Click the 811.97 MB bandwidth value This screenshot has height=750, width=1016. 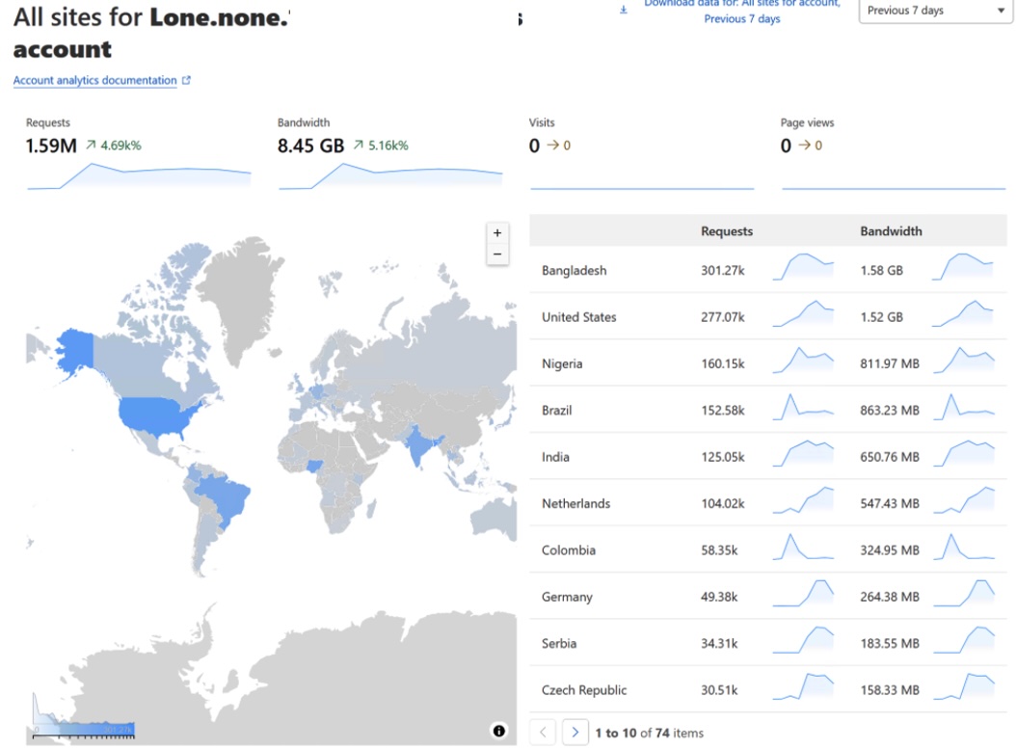pos(890,363)
